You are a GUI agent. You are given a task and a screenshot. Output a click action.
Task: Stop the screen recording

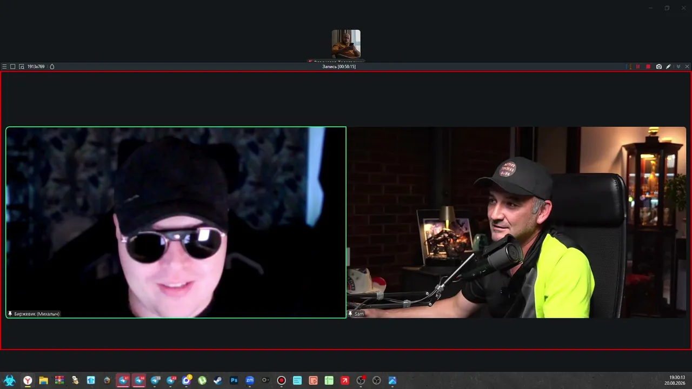coord(648,66)
